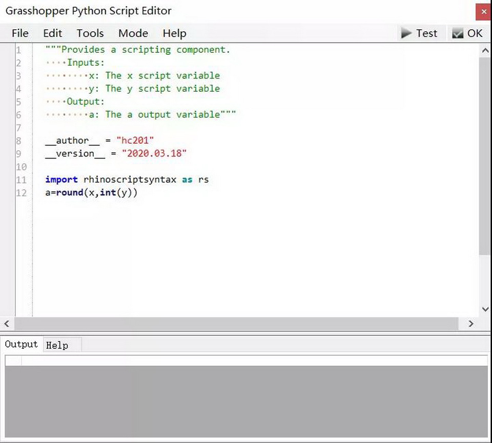Viewport: 492px width, 443px height.
Task: Open the Tools menu
Action: pyautogui.click(x=90, y=33)
